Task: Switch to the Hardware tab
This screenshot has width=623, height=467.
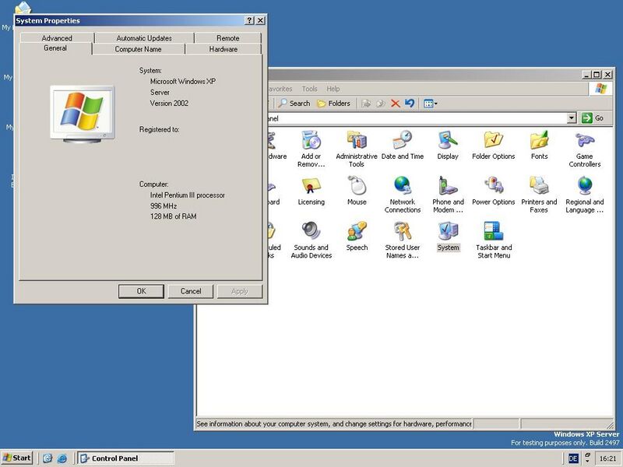Action: (224, 49)
